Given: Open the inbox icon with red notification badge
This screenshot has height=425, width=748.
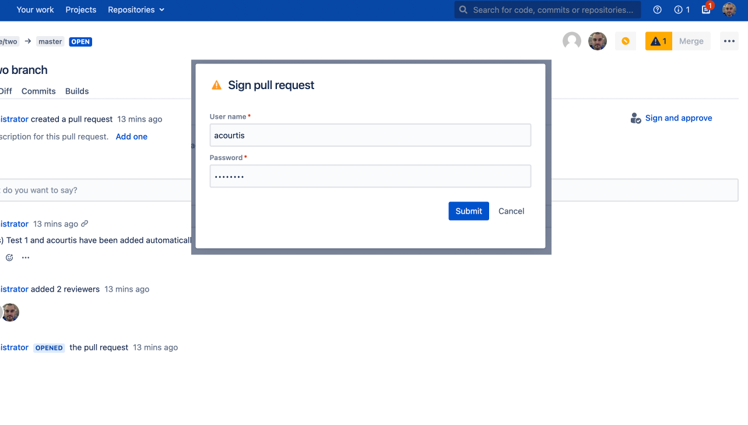Looking at the screenshot, I should [705, 10].
